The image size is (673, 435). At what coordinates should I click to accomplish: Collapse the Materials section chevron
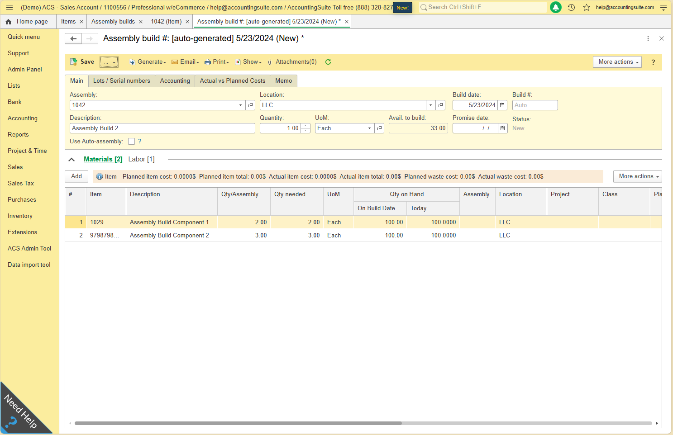tap(72, 160)
